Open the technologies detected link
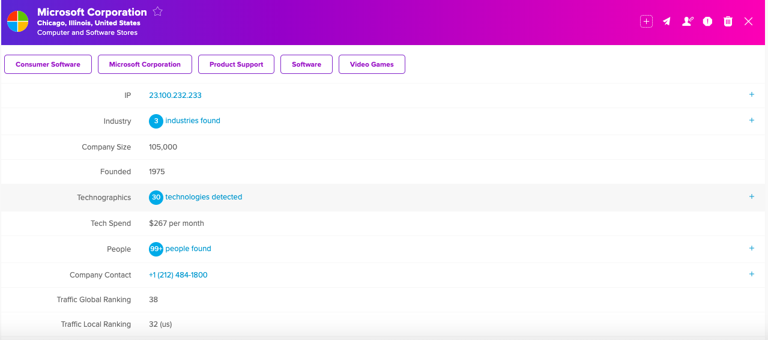Screen dimensions: 768x340 [x=204, y=197]
